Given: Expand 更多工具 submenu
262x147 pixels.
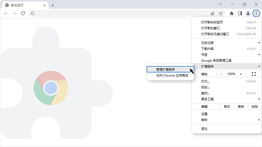Looking at the screenshot, I should click(227, 99).
